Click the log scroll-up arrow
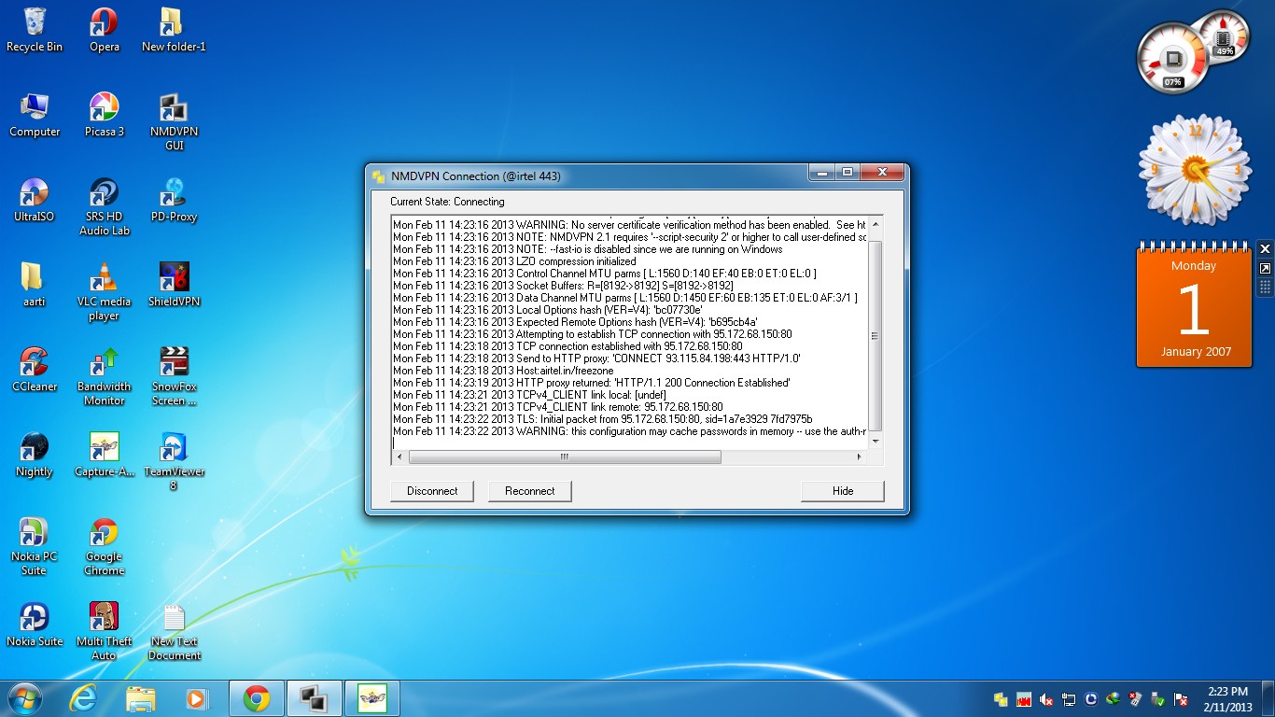The image size is (1275, 717). point(875,223)
